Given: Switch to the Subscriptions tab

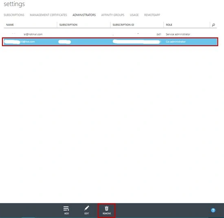Looking at the screenshot, I should [14, 15].
